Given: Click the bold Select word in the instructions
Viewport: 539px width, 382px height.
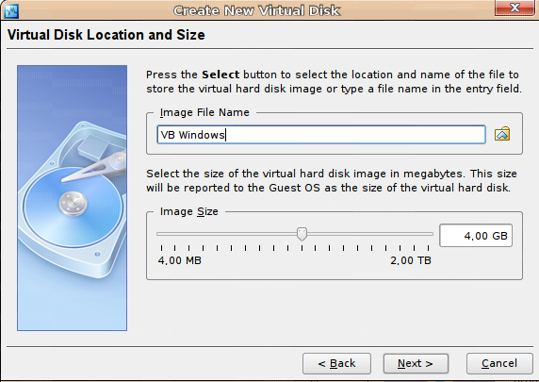Looking at the screenshot, I should (220, 75).
